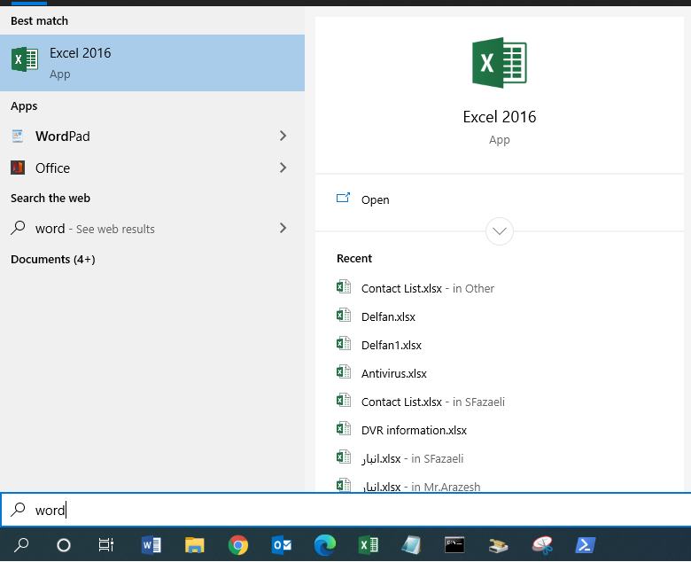
Task: Open Command Prompt from the taskbar
Action: tap(454, 545)
